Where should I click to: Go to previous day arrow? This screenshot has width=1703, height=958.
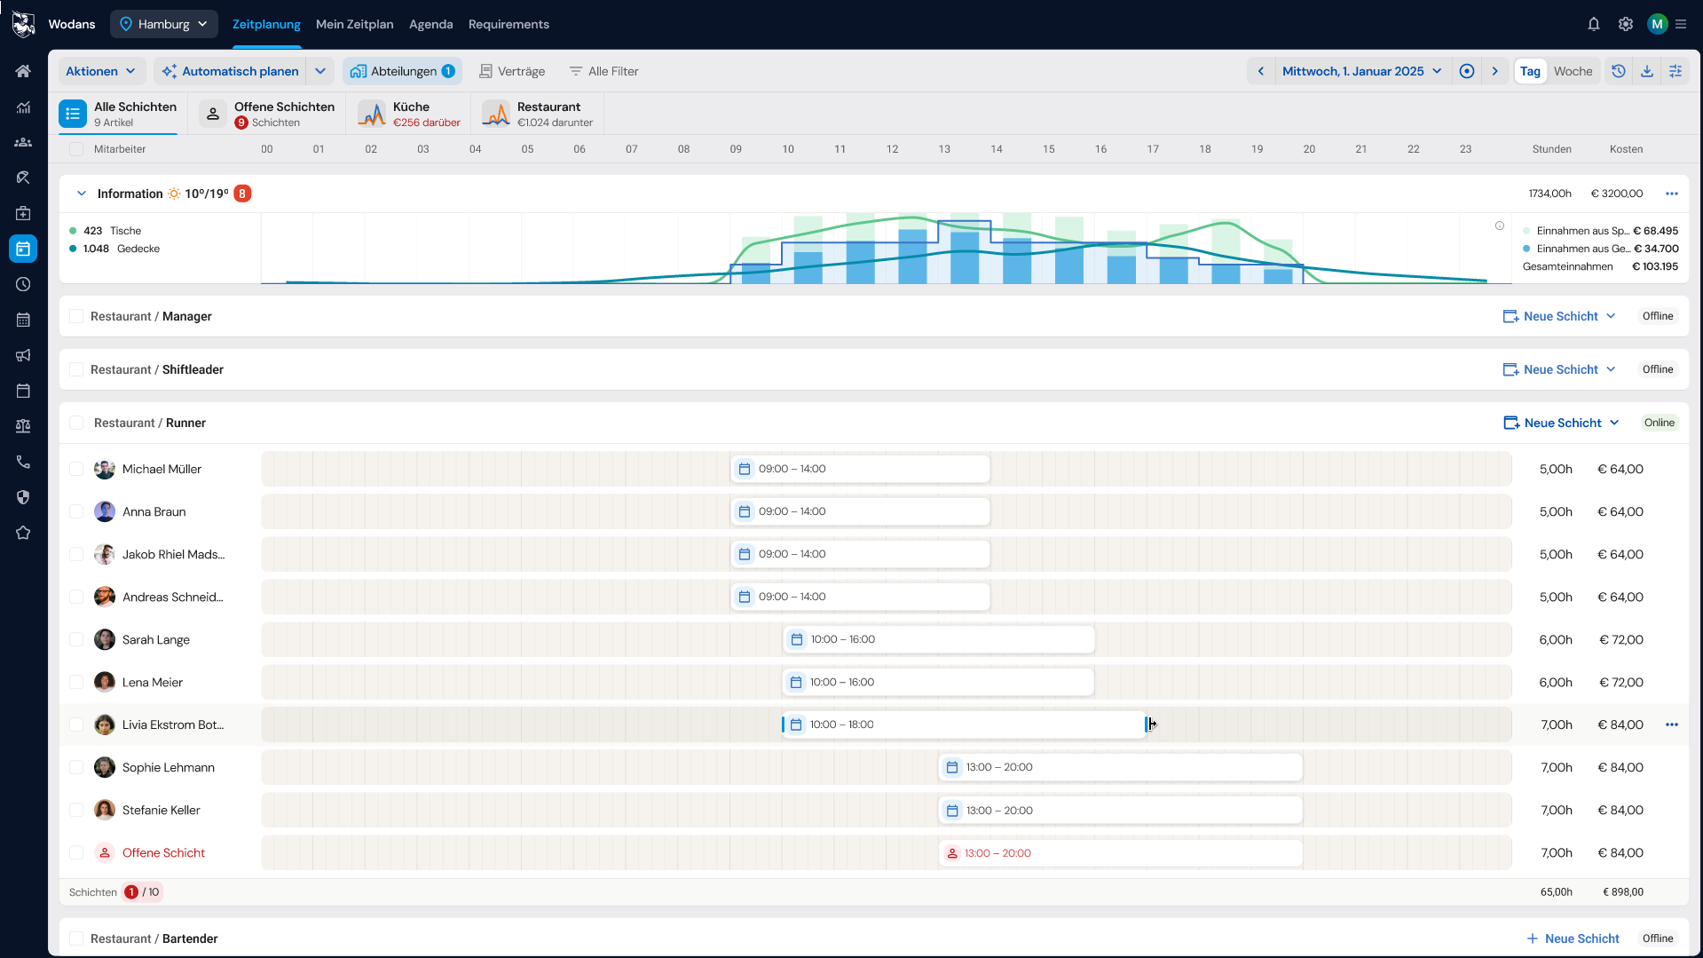(x=1261, y=71)
